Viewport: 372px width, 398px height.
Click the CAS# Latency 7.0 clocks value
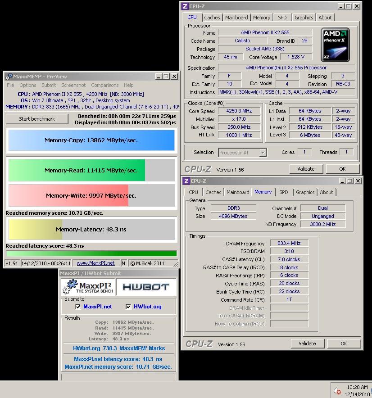(x=289, y=259)
